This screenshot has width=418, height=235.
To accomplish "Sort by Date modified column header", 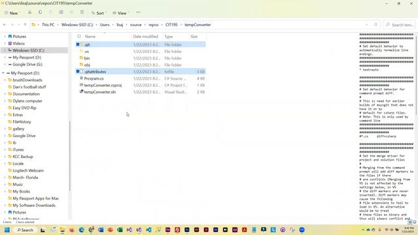I will (x=146, y=37).
